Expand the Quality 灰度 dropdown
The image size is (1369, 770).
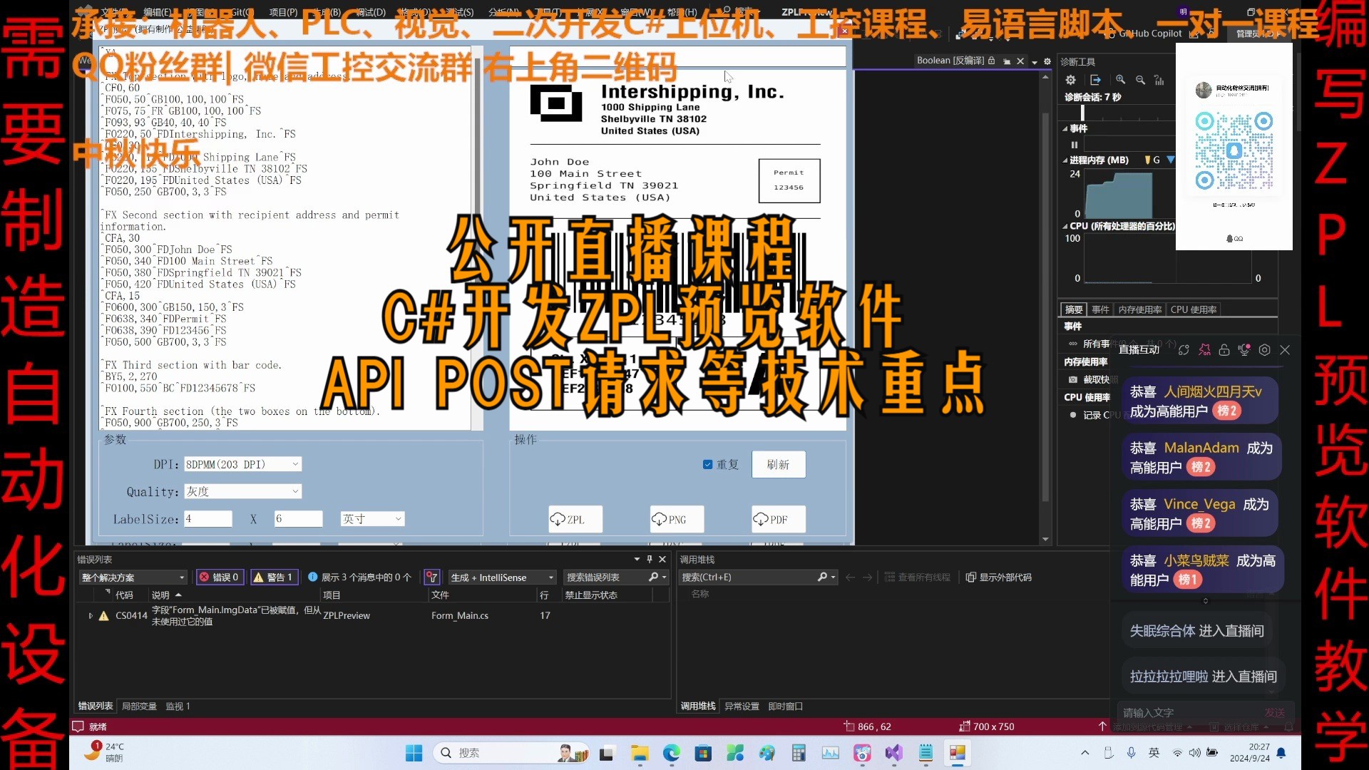click(x=296, y=492)
